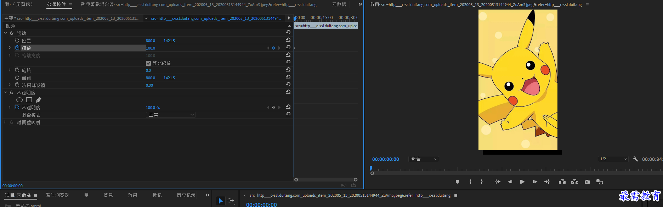Show hidden panel tabs overflow arrows
663x207 pixels.
(360, 5)
